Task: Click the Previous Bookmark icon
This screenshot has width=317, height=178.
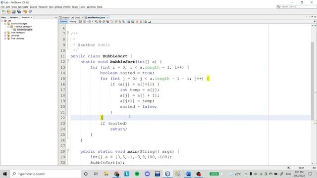Action: (116, 22)
